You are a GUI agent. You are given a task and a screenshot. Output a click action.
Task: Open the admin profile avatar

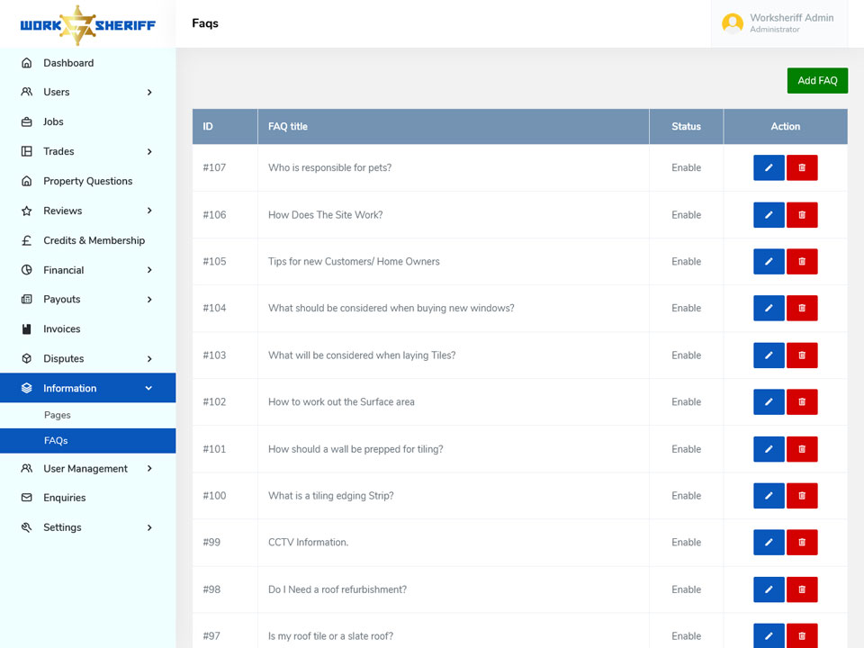pos(733,23)
